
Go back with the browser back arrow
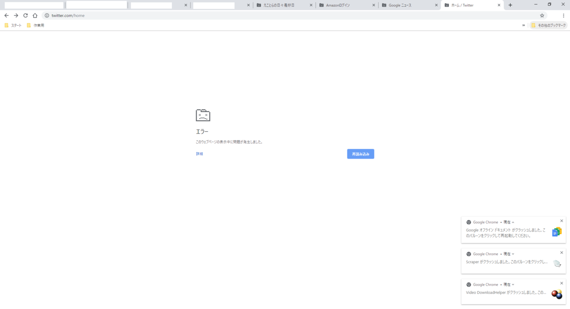(6, 15)
